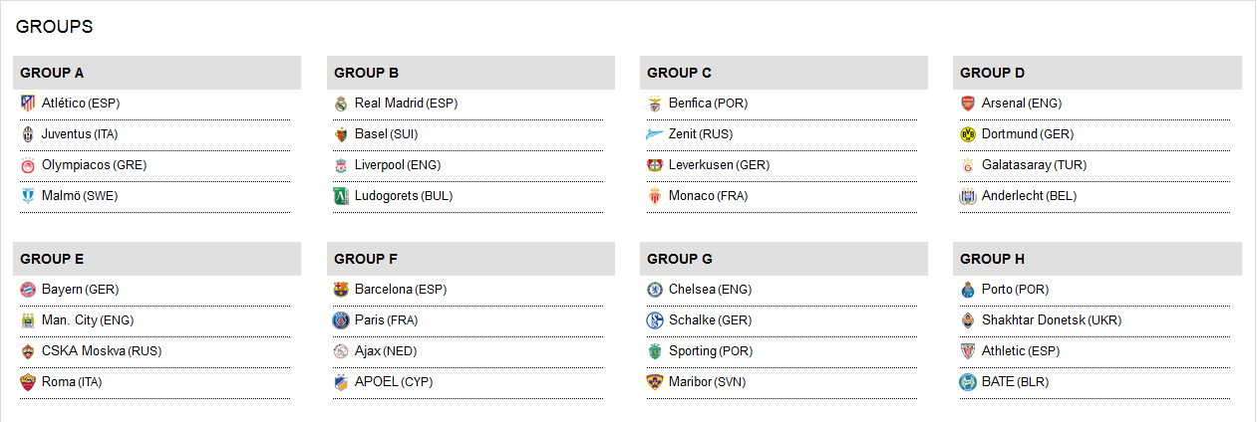The width and height of the screenshot is (1257, 422).
Task: Open the APOEL team link
Action: point(376,382)
